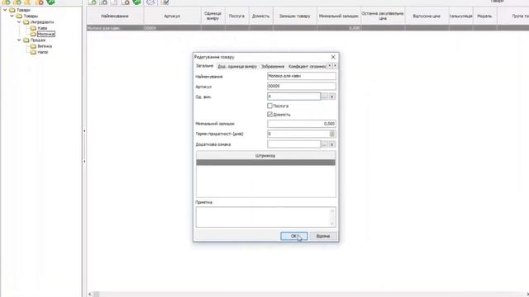Clear the Од. вим. field with x
529x297 pixels.
[x=332, y=97]
